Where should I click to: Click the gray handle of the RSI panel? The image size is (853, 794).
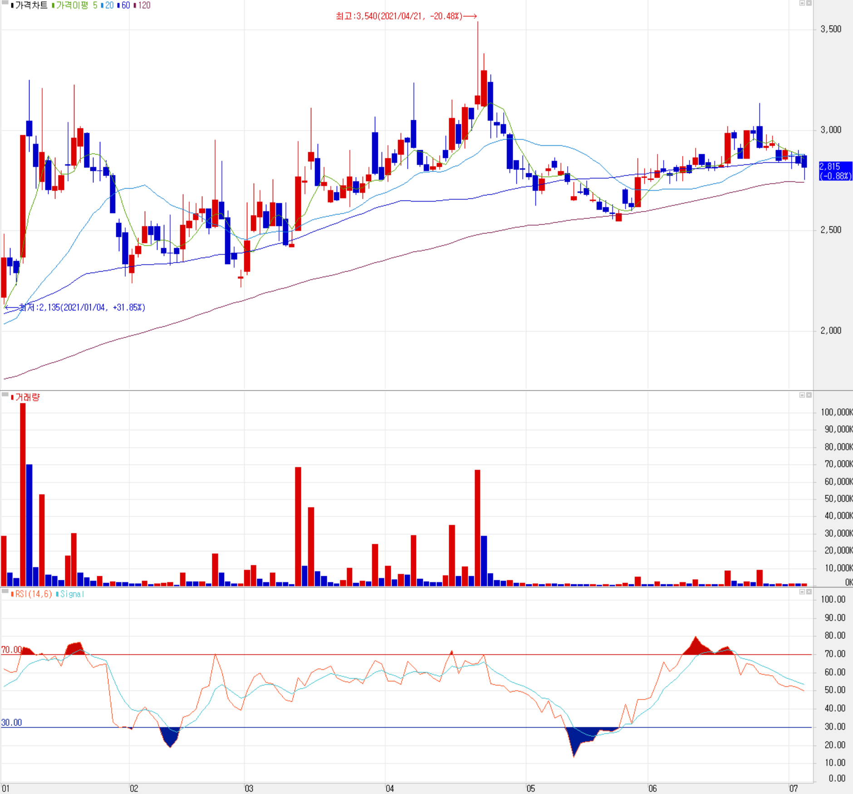(x=5, y=591)
